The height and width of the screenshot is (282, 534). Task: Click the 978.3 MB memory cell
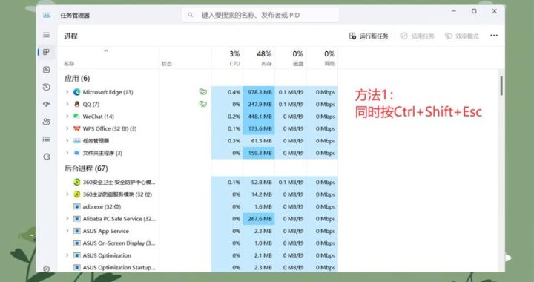(259, 92)
